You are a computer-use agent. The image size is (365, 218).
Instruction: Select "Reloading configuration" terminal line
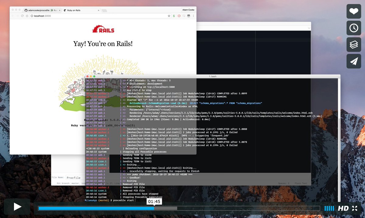pos(141,148)
